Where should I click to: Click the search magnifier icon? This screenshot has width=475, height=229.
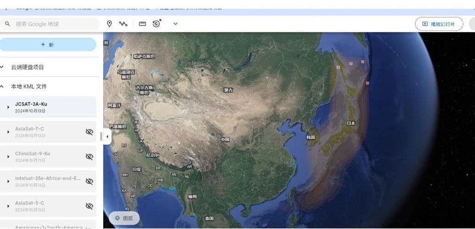point(8,24)
